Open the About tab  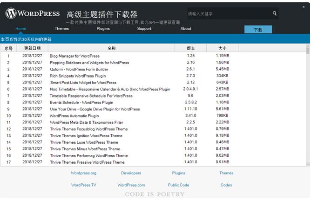pyautogui.click(x=186, y=28)
